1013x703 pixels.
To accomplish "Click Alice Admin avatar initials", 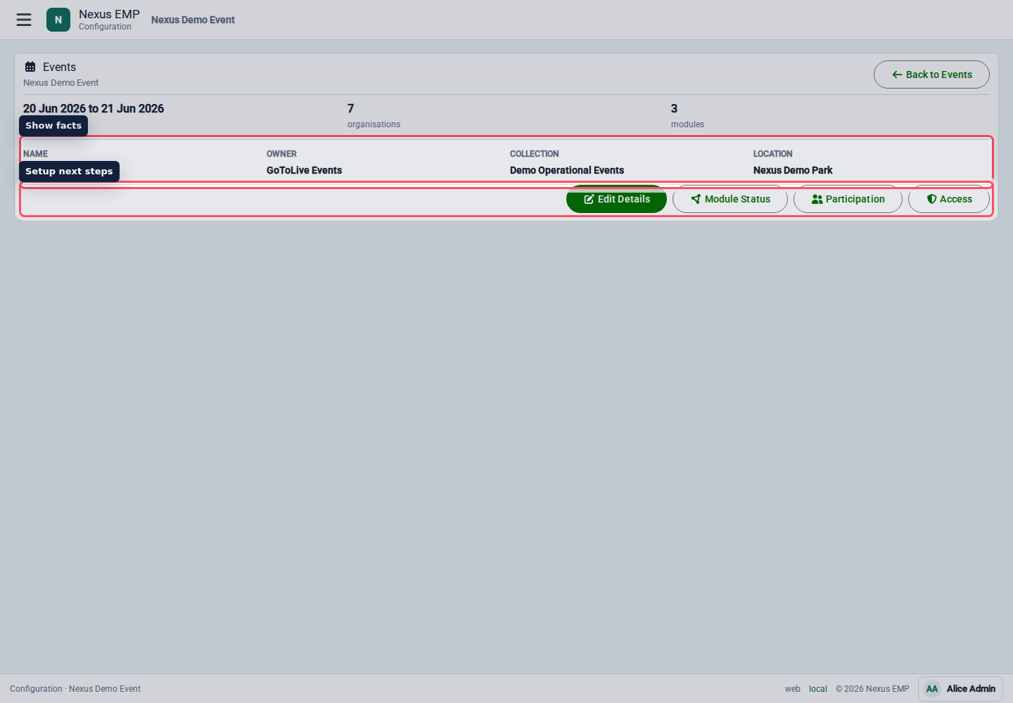I will pos(932,689).
